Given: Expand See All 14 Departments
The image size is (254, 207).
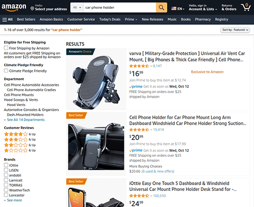Looking at the screenshot, I should click(26, 120).
